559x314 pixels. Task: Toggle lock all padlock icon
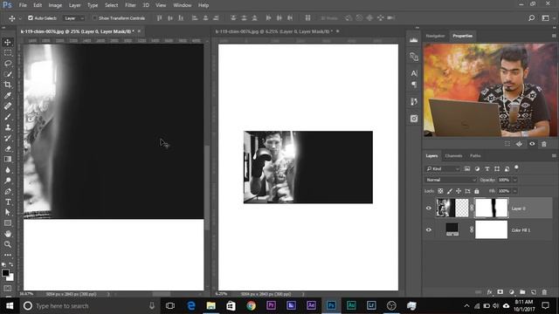point(477,191)
